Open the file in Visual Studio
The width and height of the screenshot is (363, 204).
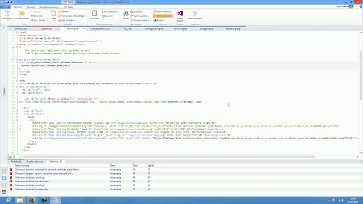180,15
